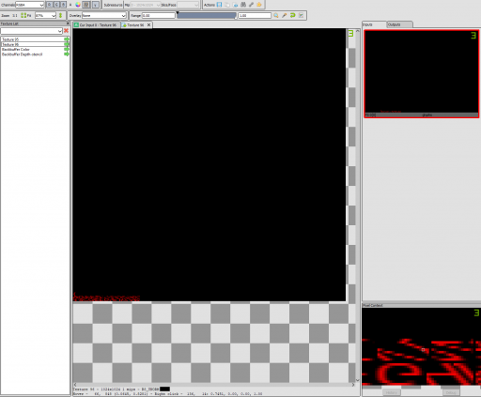Open the Channels dropdown showing RGBA
This screenshot has height=397, width=481.
(x=30, y=5)
